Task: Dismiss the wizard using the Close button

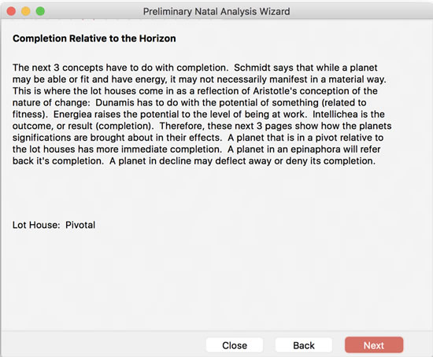Action: tap(235, 345)
